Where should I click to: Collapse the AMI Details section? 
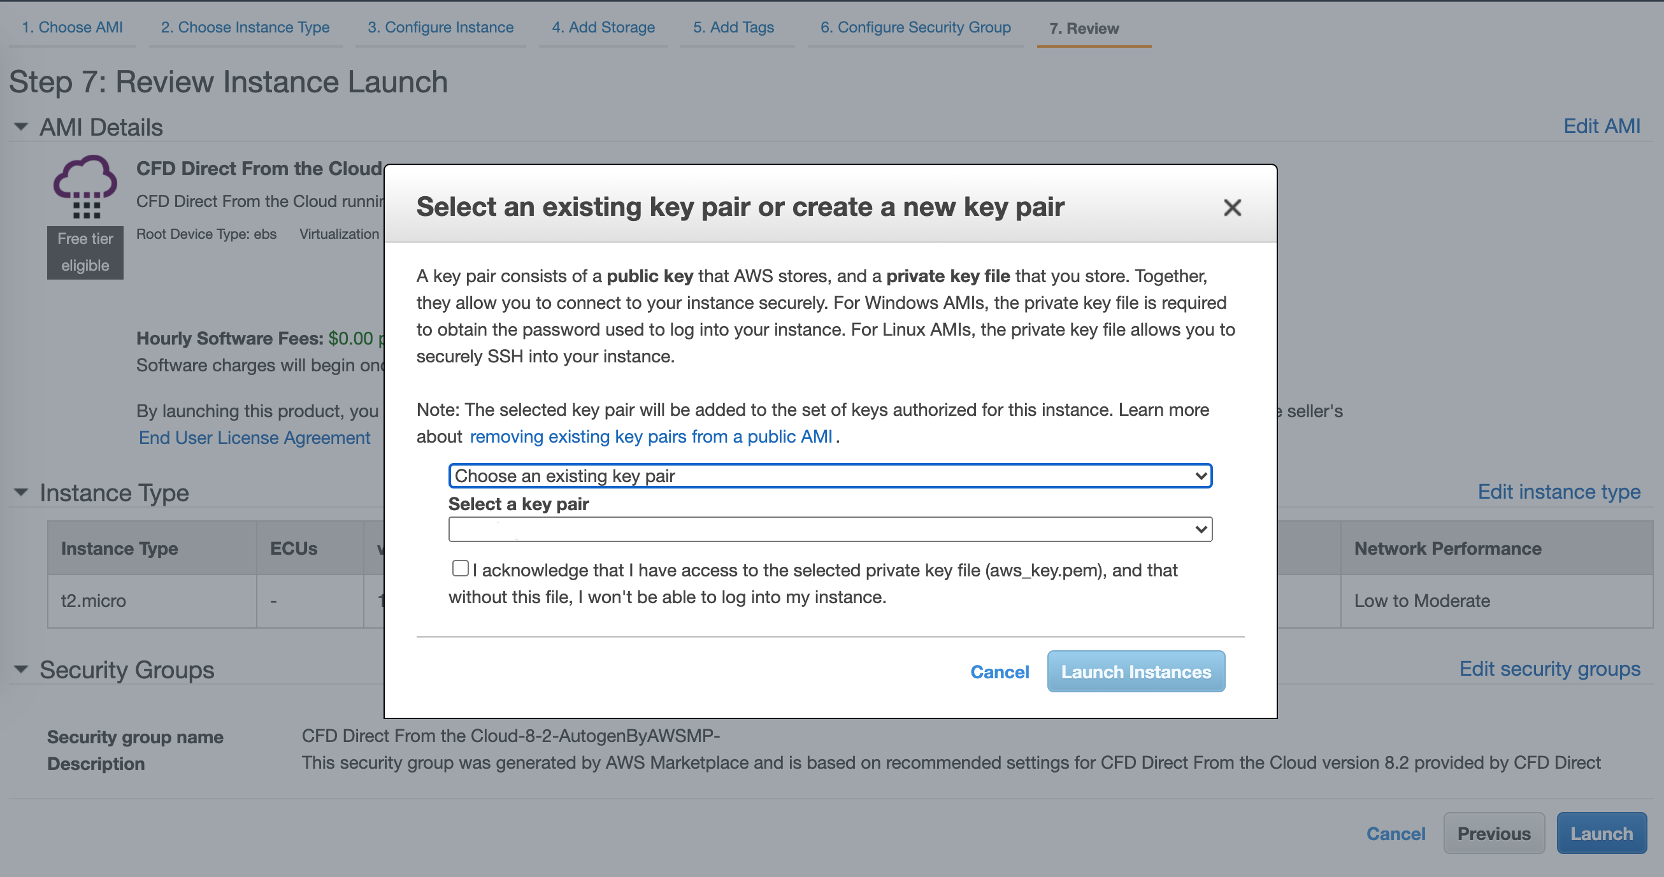pos(20,127)
